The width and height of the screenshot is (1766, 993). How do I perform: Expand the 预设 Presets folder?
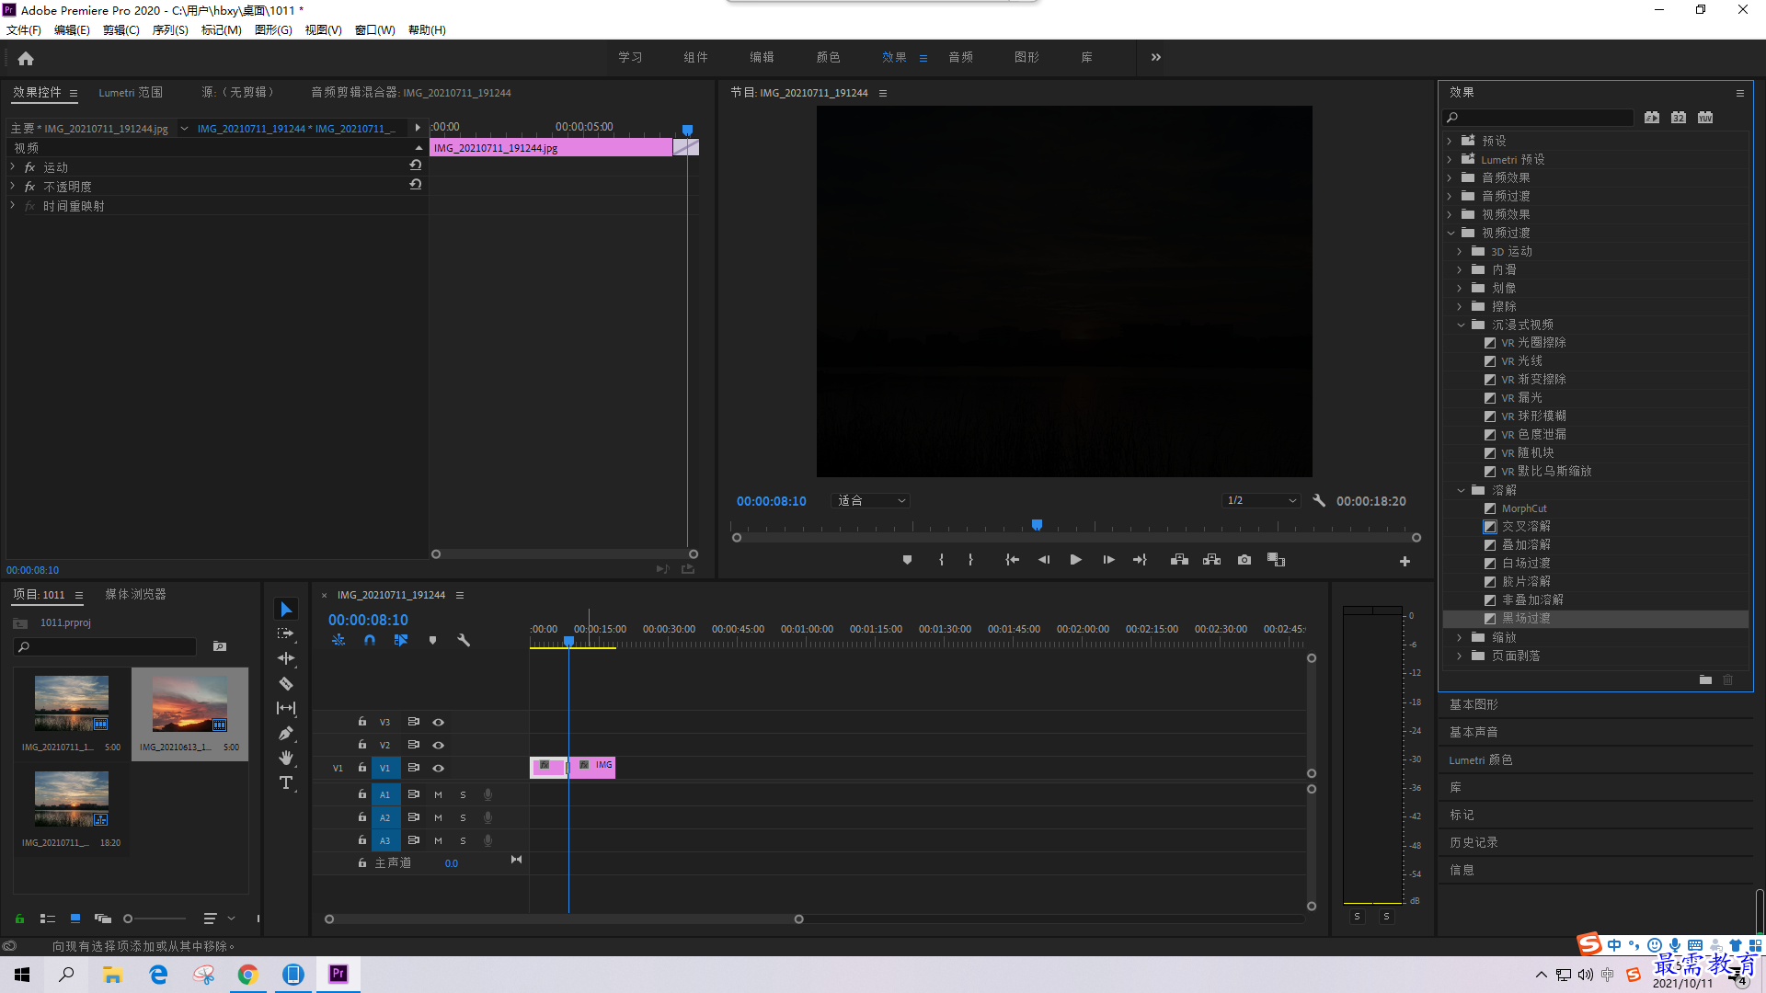[1450, 141]
